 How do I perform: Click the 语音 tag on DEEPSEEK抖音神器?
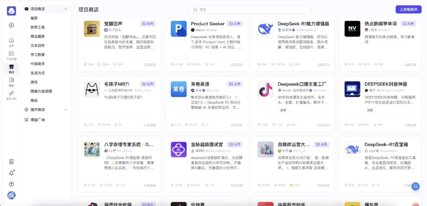[370, 110]
